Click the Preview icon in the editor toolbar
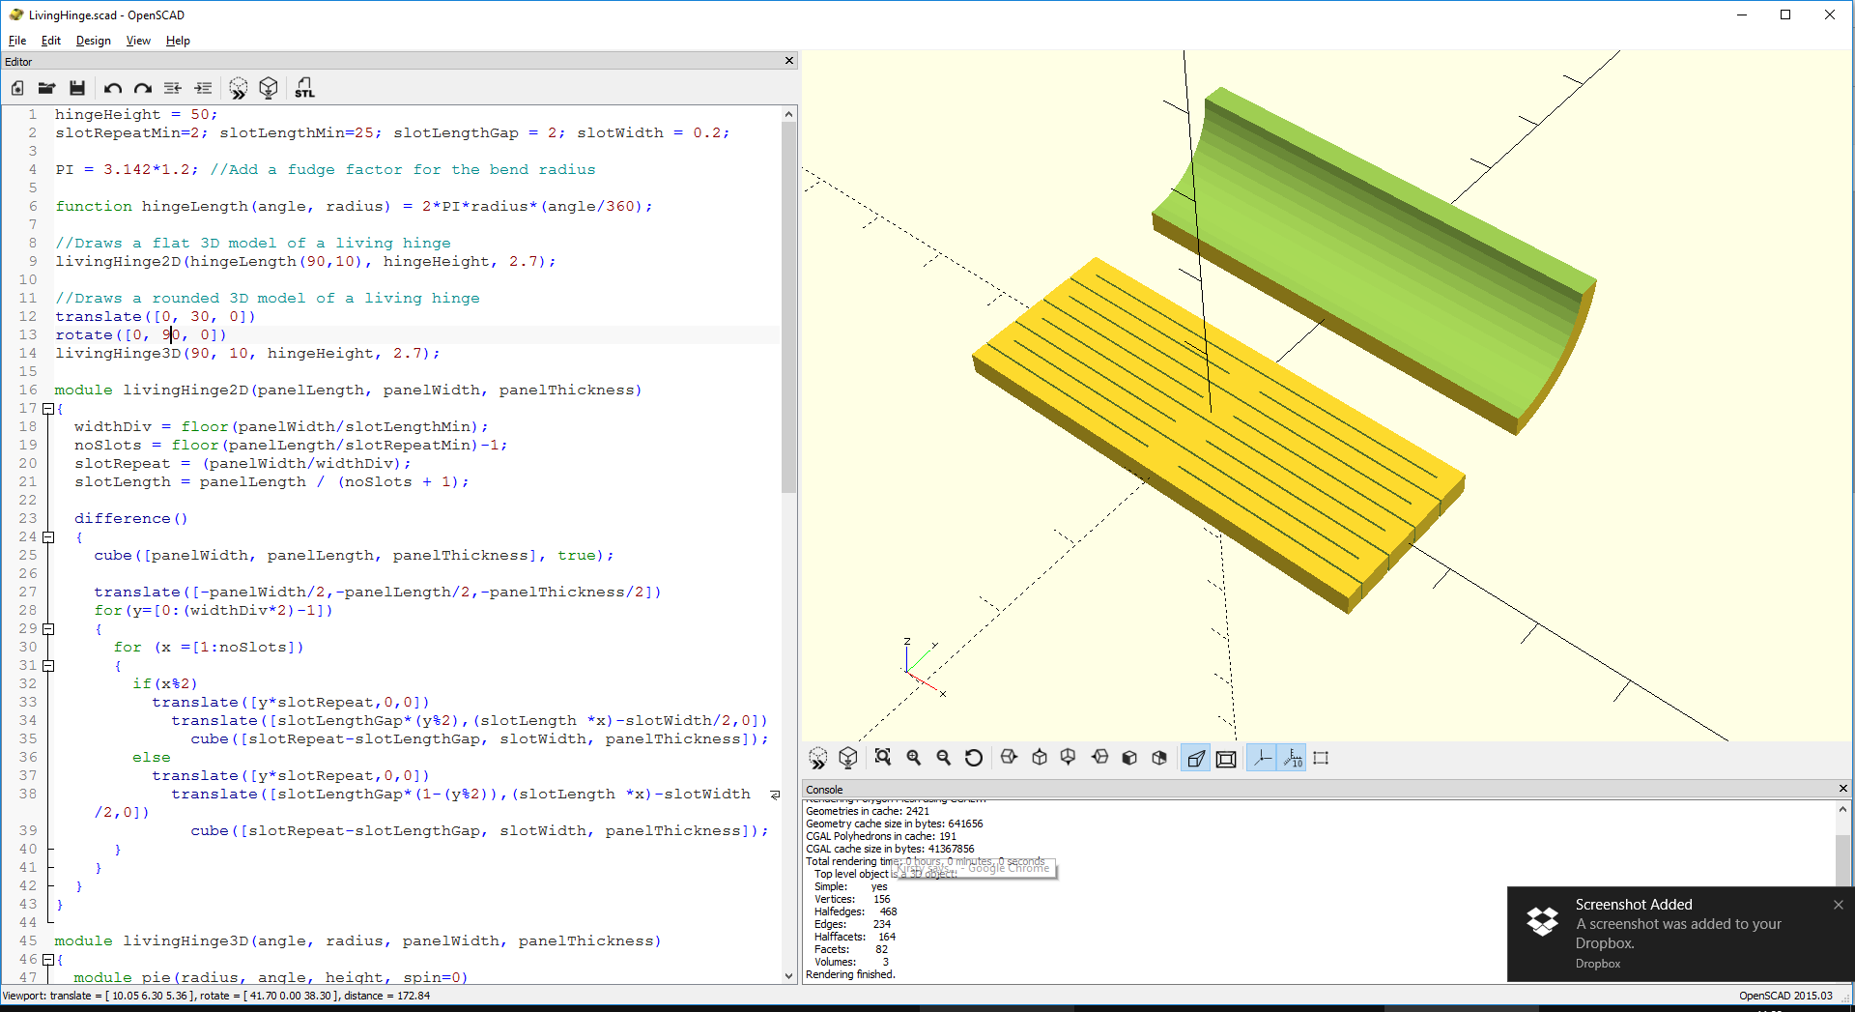The image size is (1855, 1012). (238, 88)
